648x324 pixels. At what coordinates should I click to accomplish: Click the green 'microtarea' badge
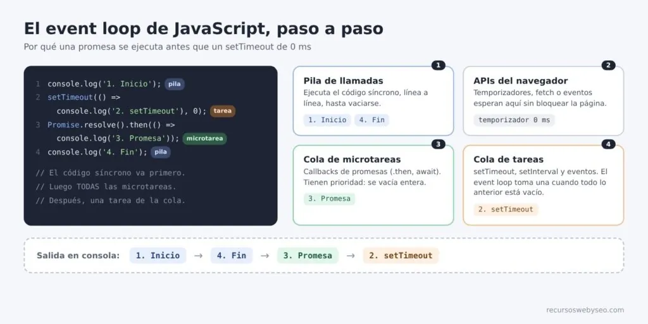[204, 138]
